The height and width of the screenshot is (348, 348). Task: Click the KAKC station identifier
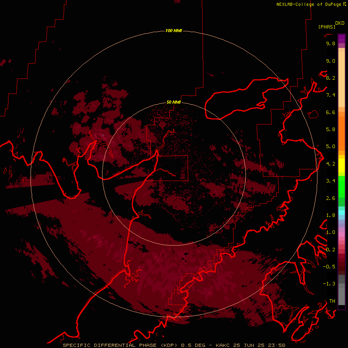(223, 345)
